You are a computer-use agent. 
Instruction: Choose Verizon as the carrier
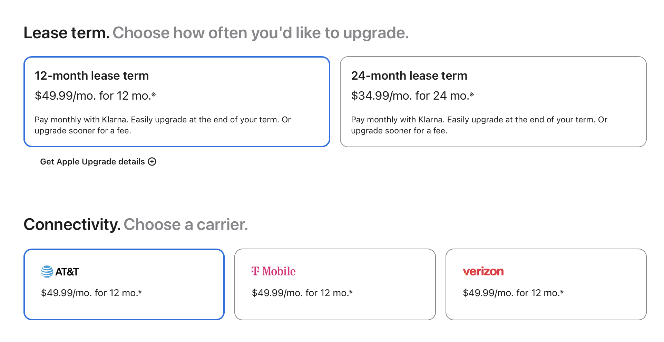(546, 284)
